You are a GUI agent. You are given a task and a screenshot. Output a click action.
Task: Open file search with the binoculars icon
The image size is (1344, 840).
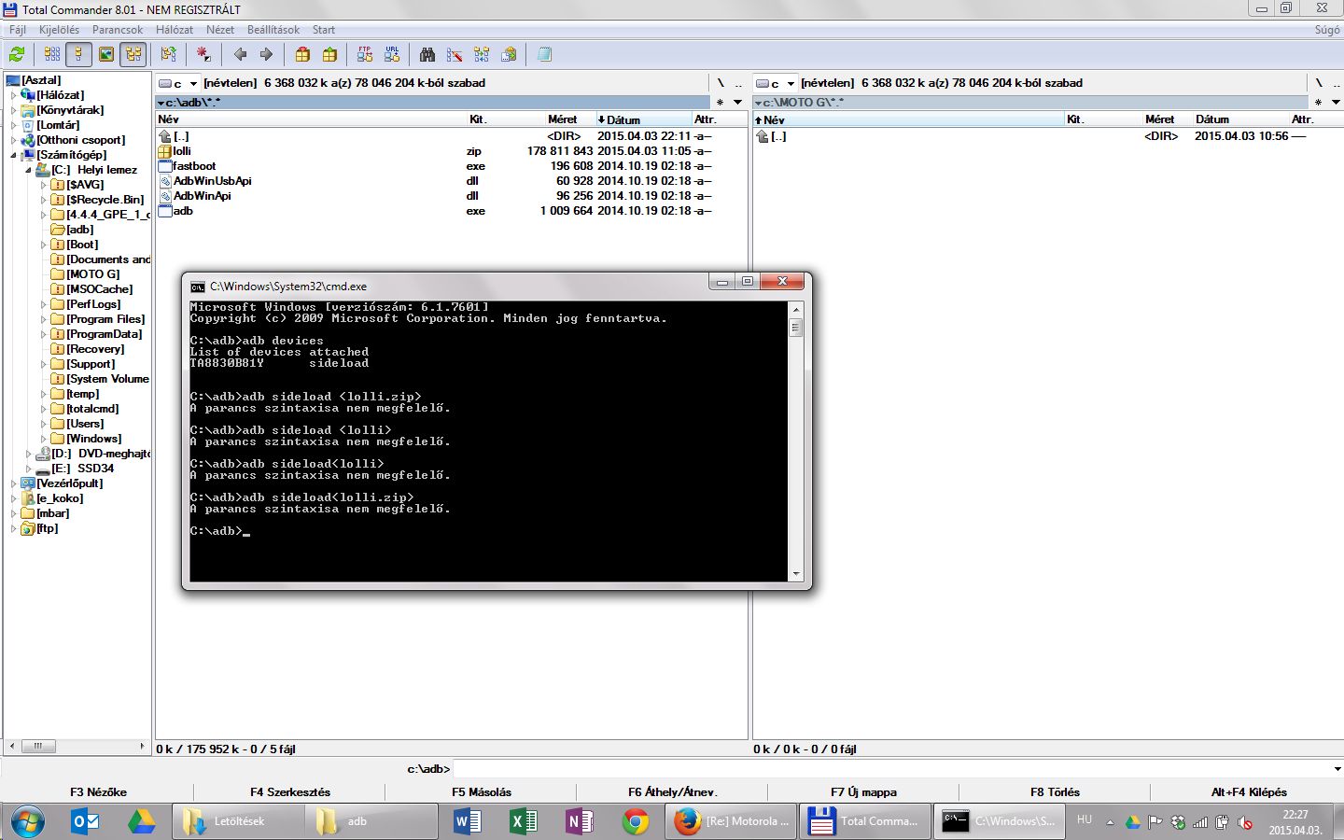point(427,54)
